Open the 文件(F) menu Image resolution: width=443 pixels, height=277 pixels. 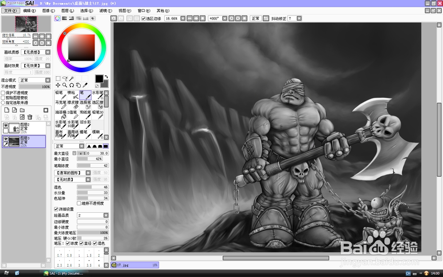pos(11,11)
